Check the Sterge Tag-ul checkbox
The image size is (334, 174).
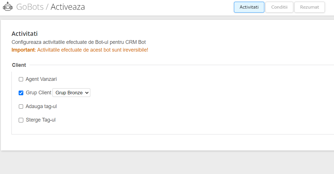pyautogui.click(x=21, y=120)
